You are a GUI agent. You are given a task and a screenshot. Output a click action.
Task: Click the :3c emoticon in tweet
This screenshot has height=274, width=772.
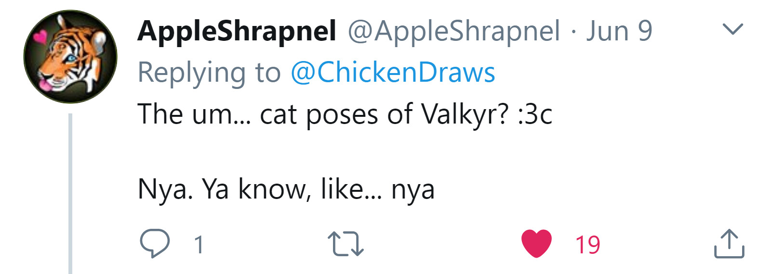[535, 114]
